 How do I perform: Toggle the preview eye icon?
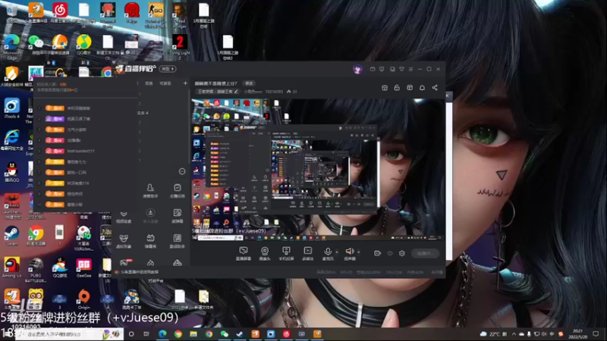coord(390,253)
